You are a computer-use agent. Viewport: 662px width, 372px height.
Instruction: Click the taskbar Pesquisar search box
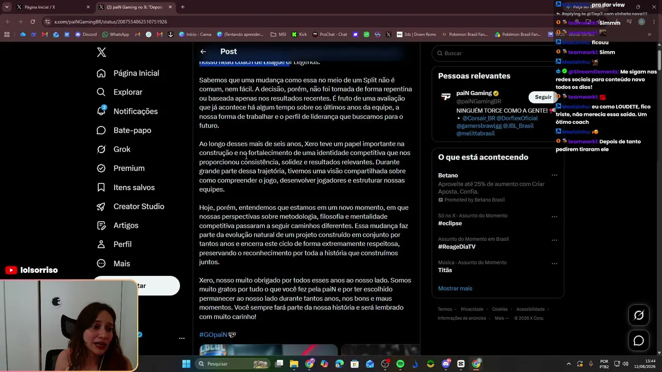(x=234, y=364)
